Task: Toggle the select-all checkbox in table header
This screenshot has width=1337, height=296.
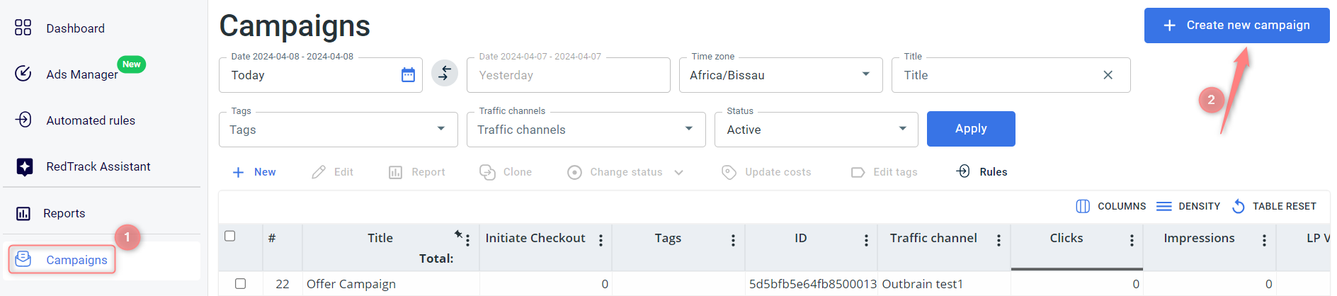Action: click(229, 236)
